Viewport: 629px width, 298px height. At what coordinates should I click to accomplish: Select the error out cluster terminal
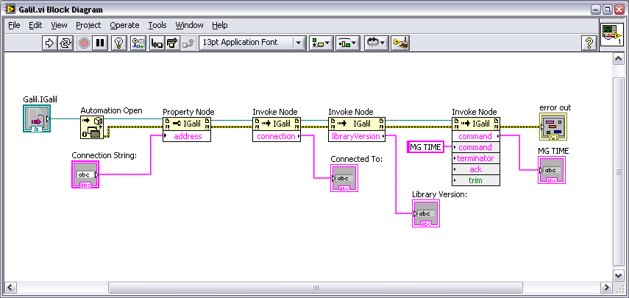(553, 127)
